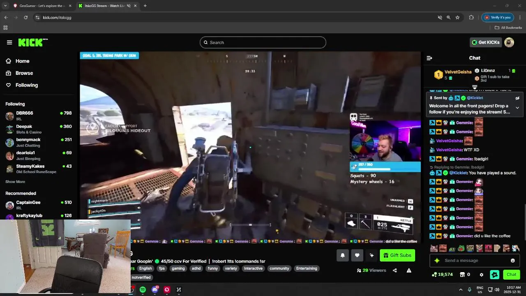View site information icon in address bar
The width and height of the screenshot is (526, 296).
(37, 18)
